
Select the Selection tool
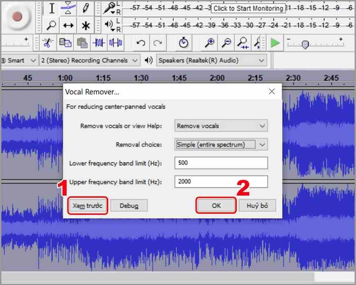pos(51,7)
